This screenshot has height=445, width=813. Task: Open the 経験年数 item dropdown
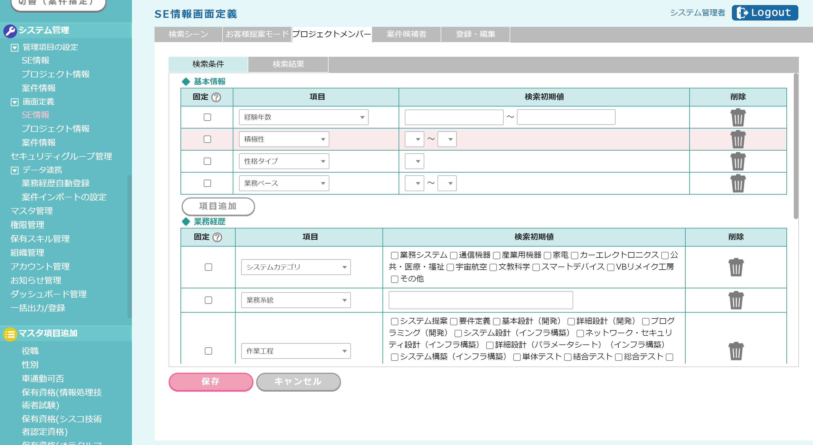click(x=303, y=117)
